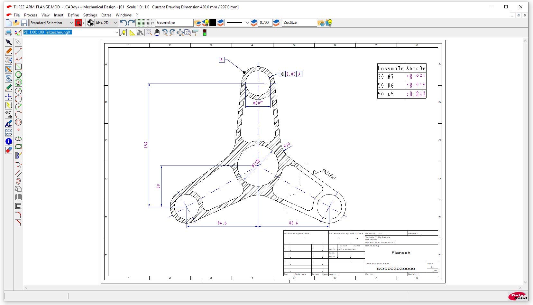Select the polyline tool icon
Screen dimensions: 533x305
[x=18, y=59]
